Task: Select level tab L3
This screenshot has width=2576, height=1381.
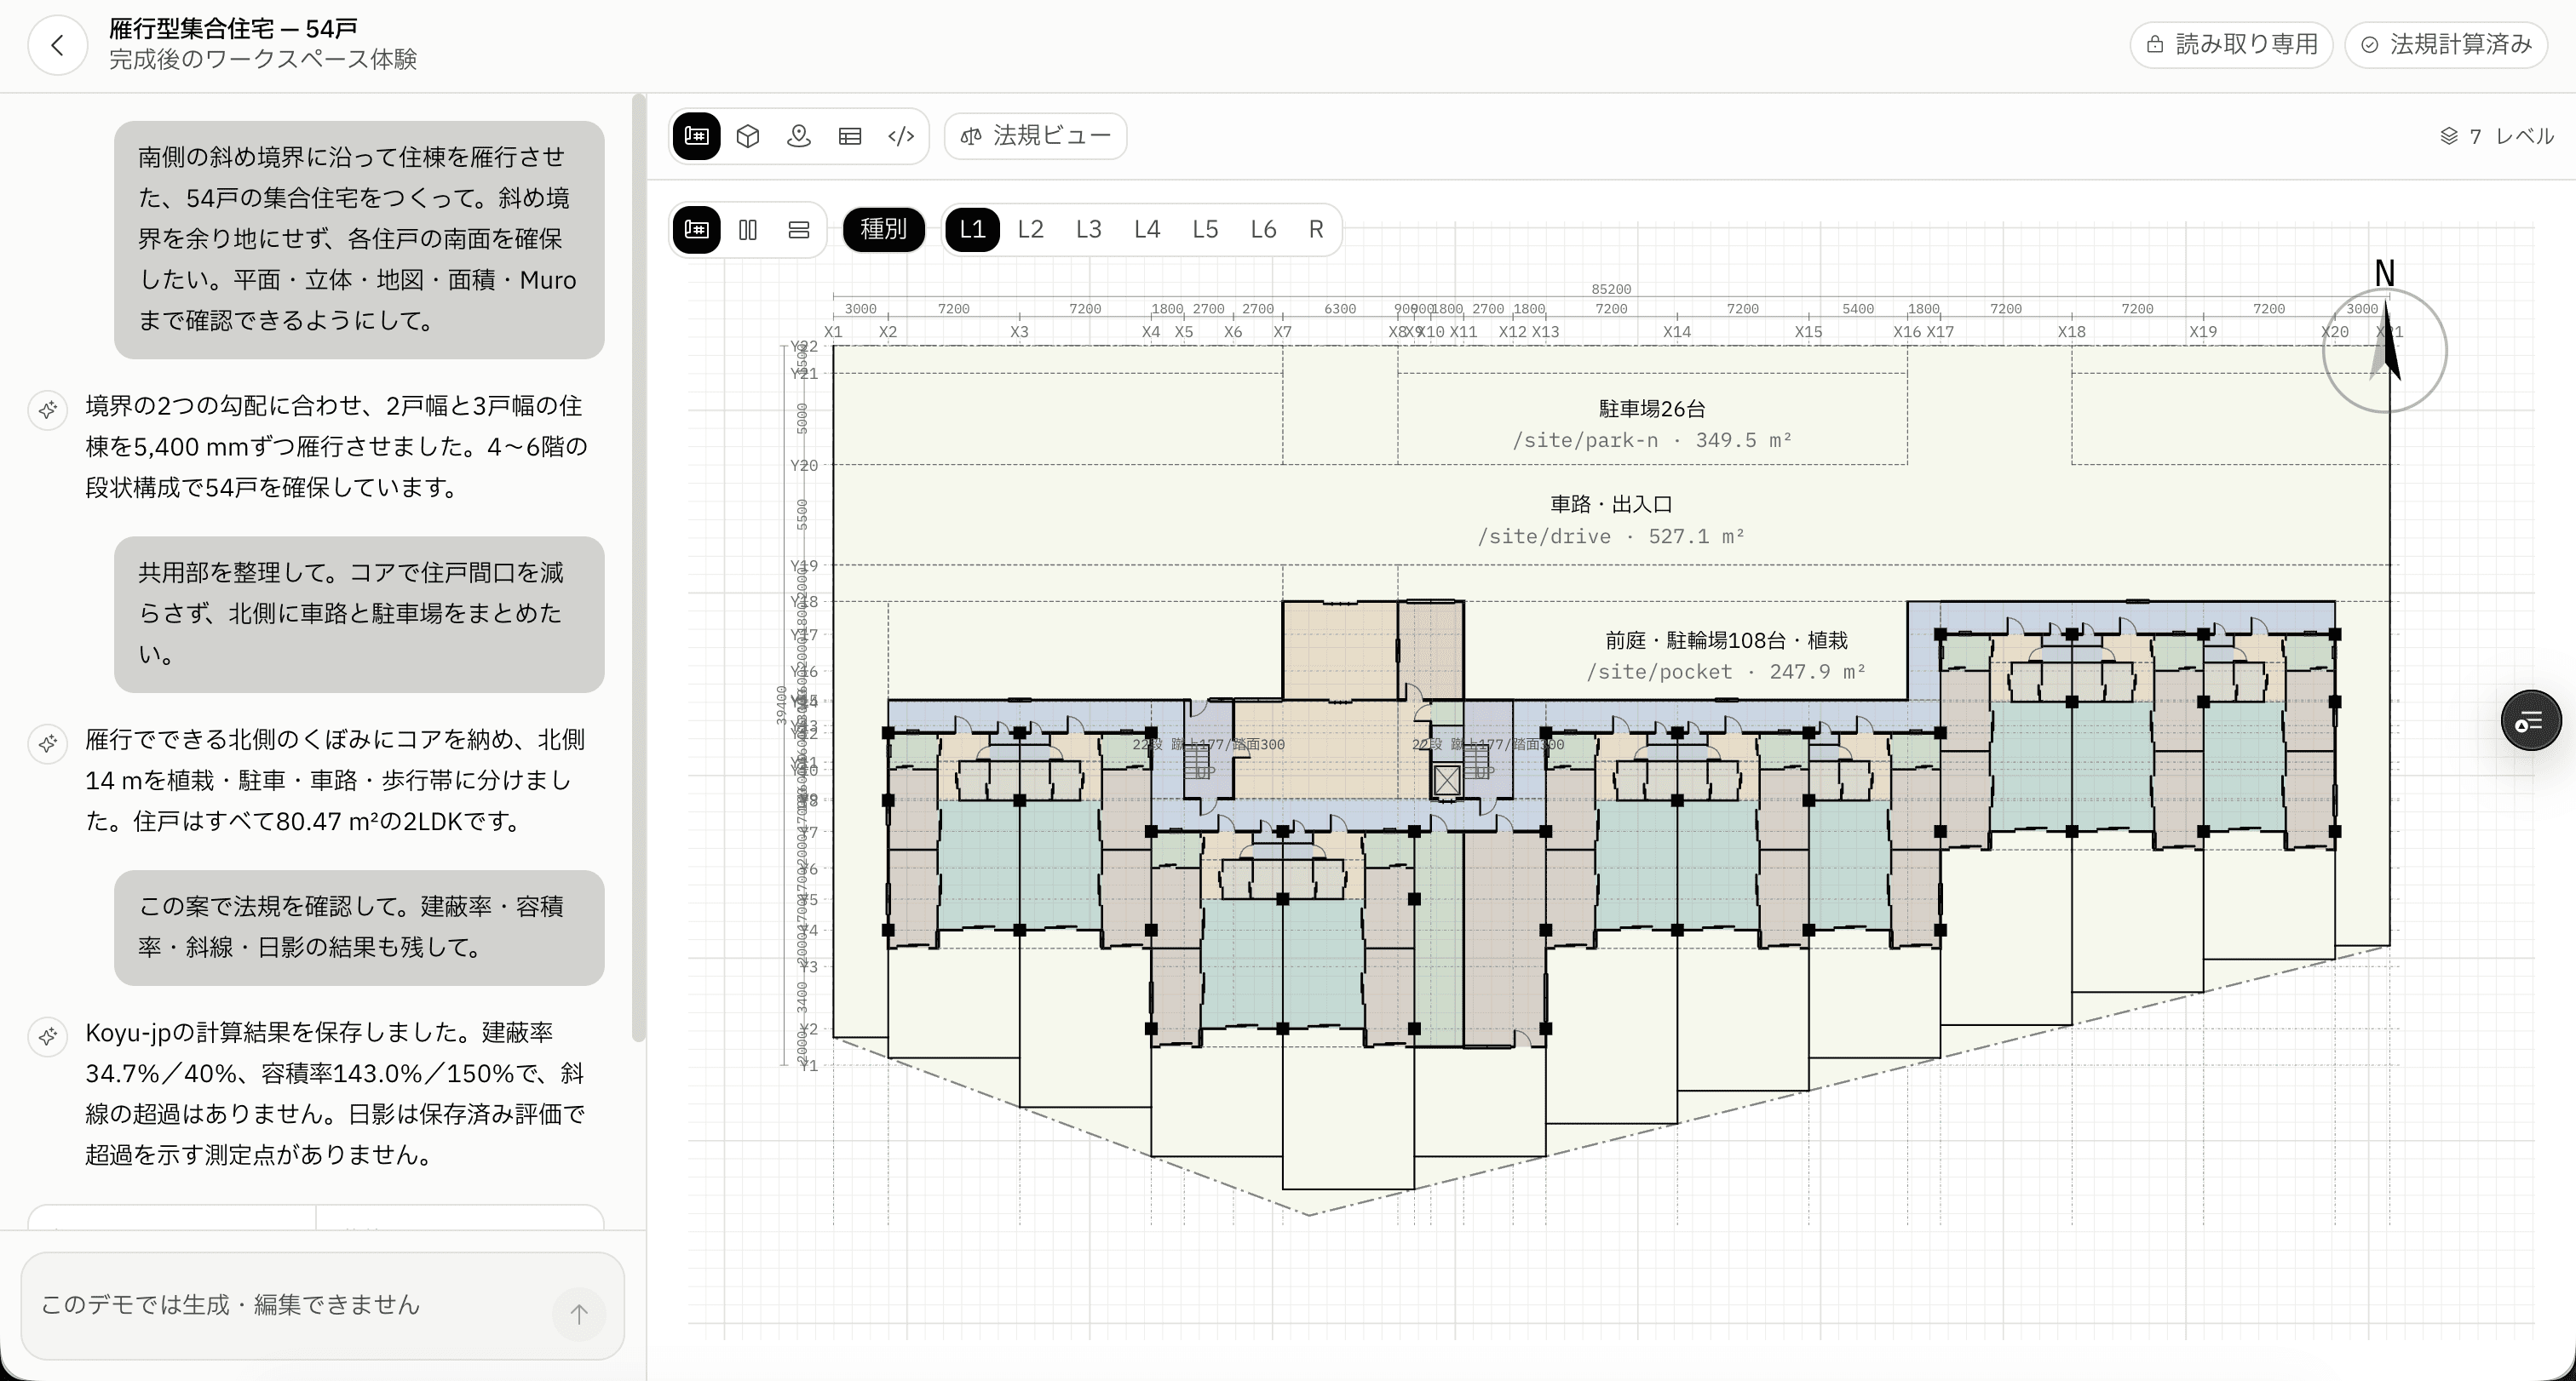Action: (1089, 230)
